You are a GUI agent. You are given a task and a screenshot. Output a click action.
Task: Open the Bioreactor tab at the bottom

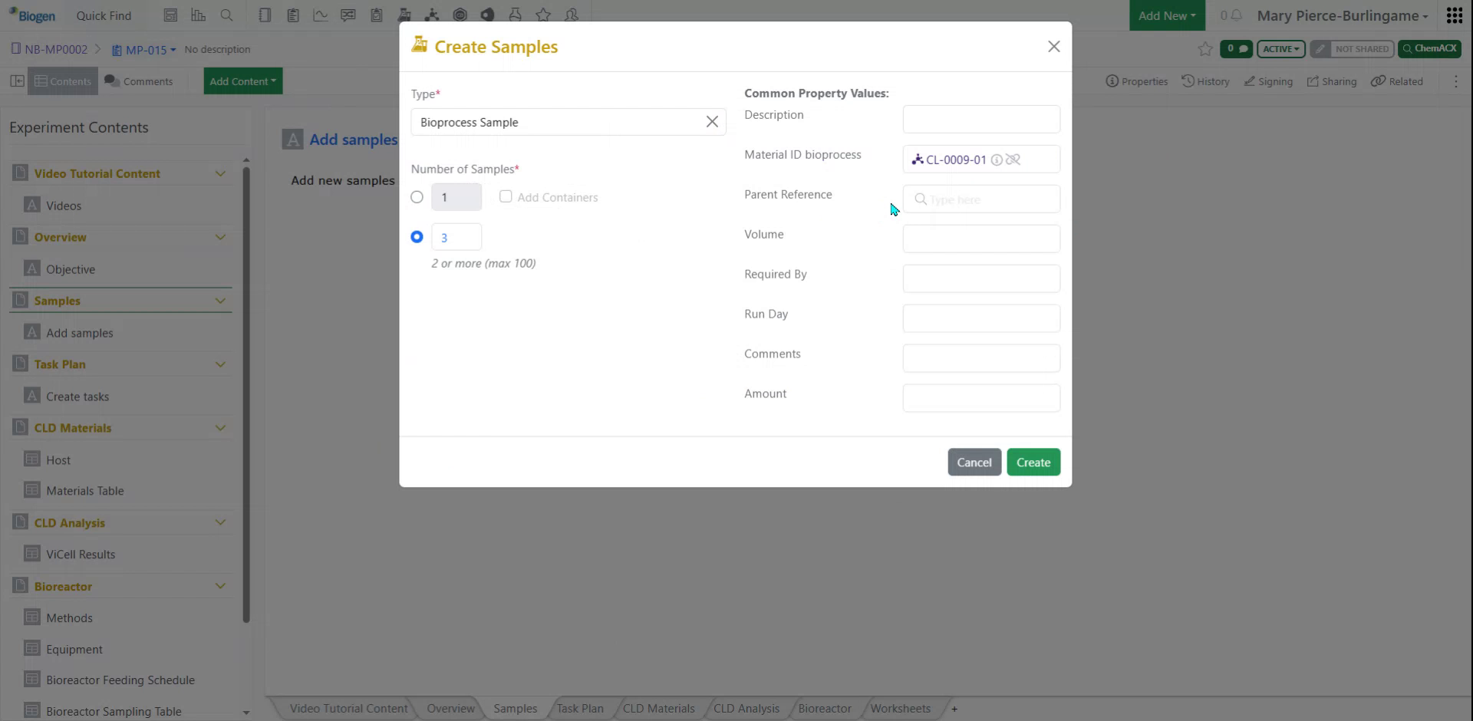click(x=824, y=708)
